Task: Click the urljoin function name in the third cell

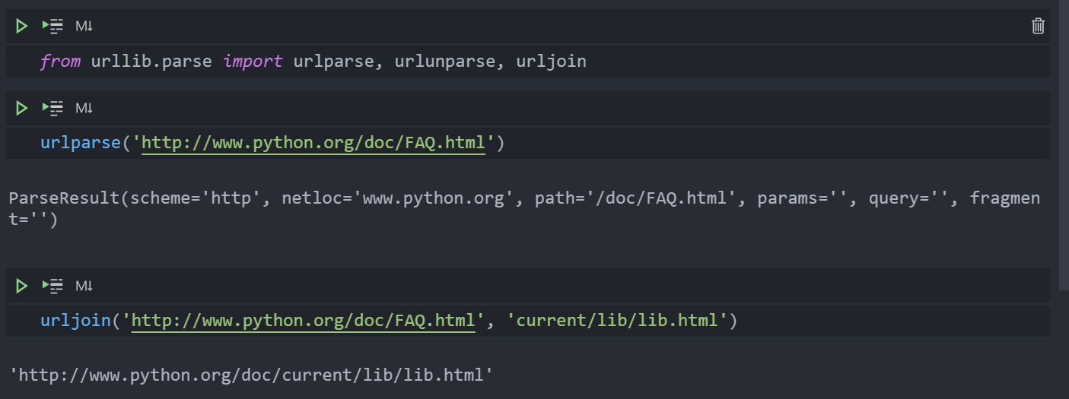Action: pos(75,321)
